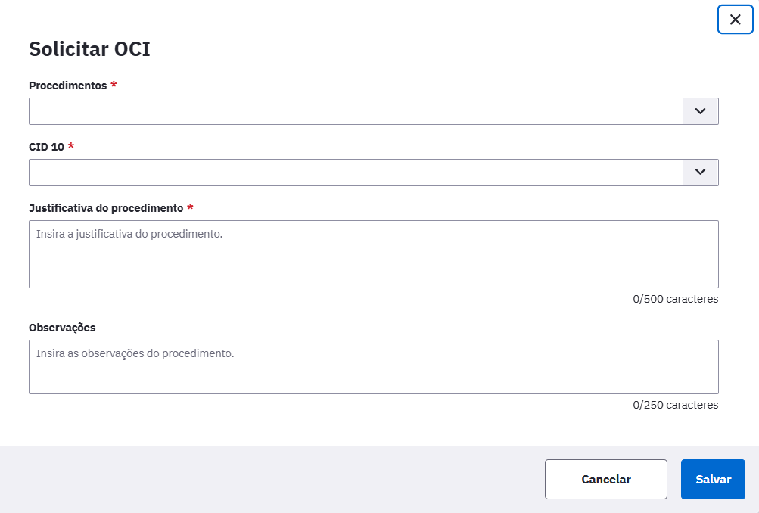Focus the CID 10 combo box field
Viewport: 759px width, 513px height.
click(x=356, y=173)
